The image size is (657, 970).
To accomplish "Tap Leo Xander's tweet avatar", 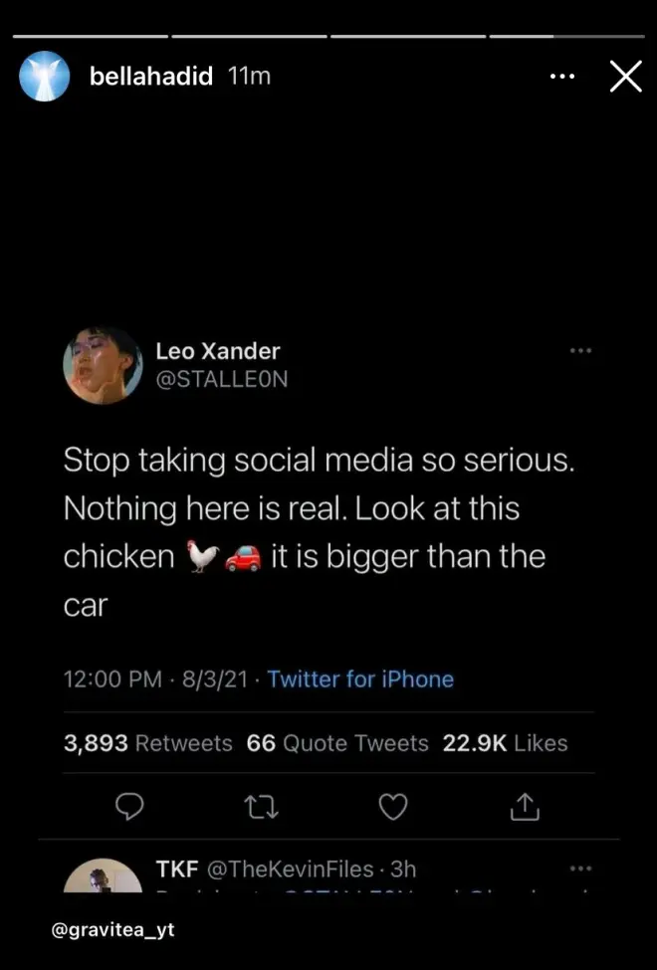I will pyautogui.click(x=103, y=365).
